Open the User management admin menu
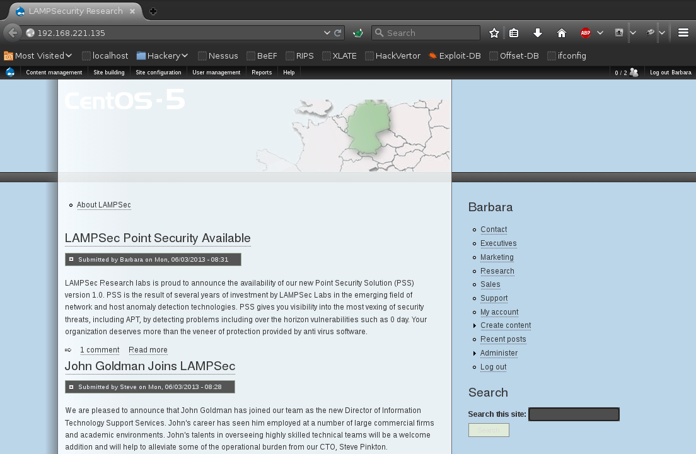Image resolution: width=696 pixels, height=454 pixels. coord(216,73)
